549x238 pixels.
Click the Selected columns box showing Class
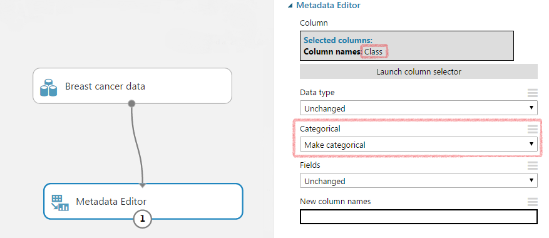(x=406, y=46)
